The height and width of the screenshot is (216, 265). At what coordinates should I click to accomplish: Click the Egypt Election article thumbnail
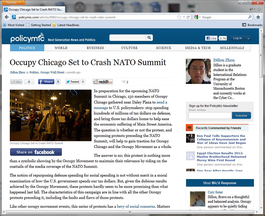click(x=190, y=156)
